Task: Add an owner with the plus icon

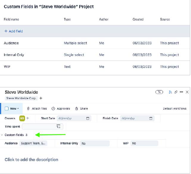Action: click(28, 118)
